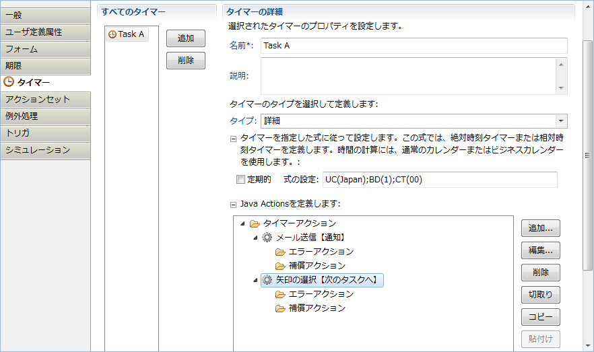Viewport: 594px width, 352px height.
Task: Click the clock icon of the Task A timer
Action: pos(112,34)
